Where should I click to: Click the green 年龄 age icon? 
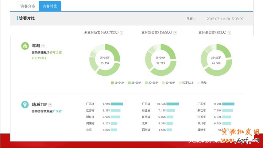pos(25,46)
